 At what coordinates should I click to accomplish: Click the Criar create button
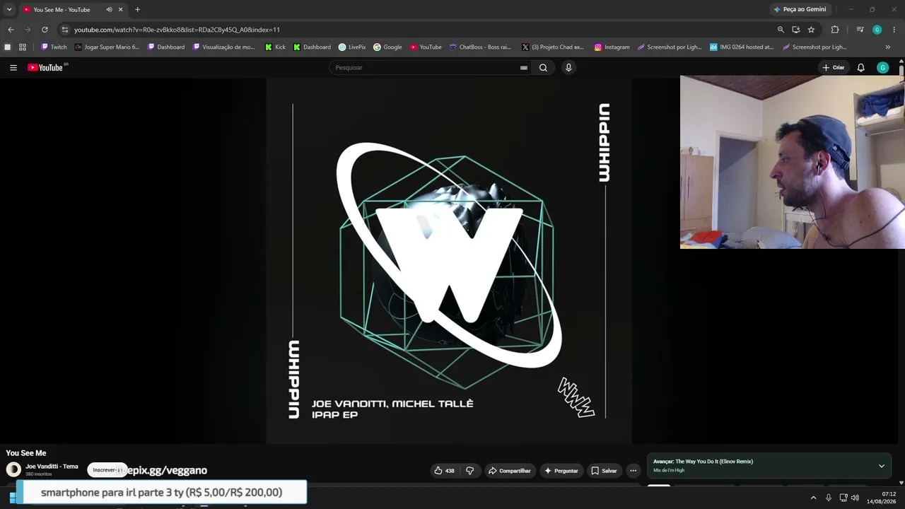pyautogui.click(x=834, y=68)
